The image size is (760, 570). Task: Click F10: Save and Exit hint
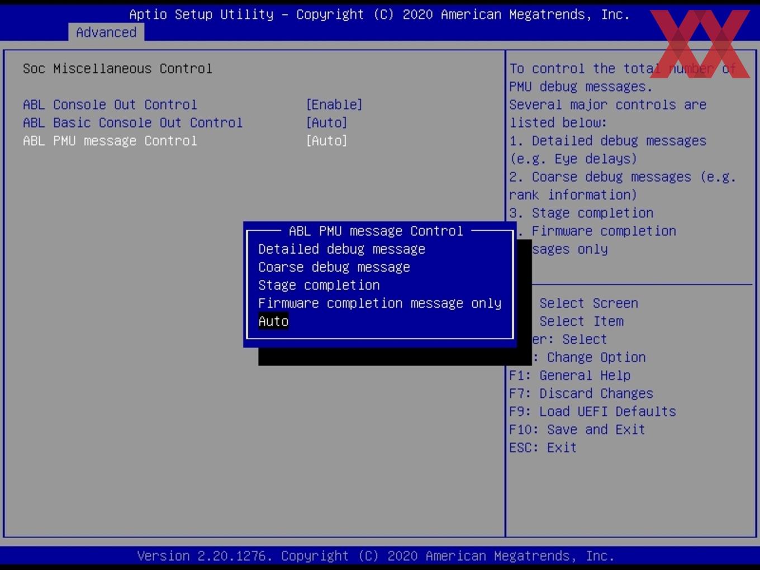(577, 429)
